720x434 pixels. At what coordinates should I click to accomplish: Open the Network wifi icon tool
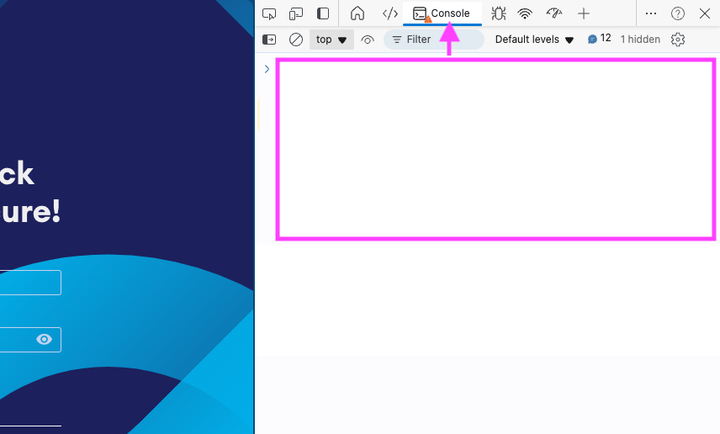pos(524,13)
